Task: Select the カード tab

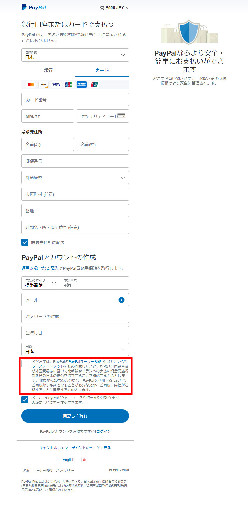Action: tap(102, 70)
